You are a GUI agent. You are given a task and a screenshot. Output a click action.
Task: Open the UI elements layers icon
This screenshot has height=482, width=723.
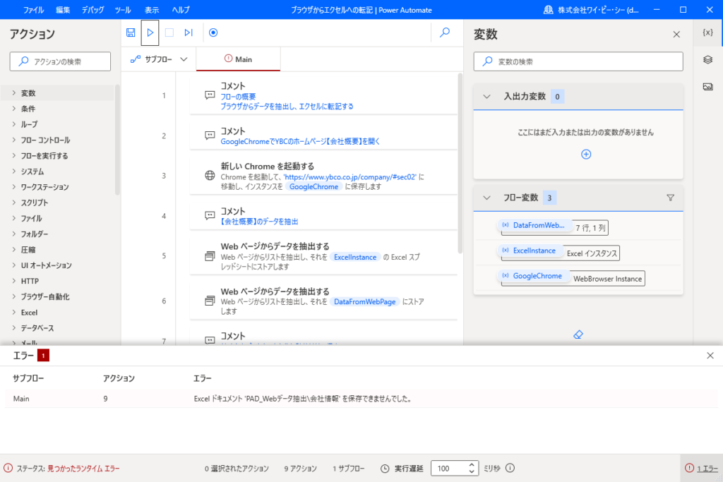click(707, 60)
